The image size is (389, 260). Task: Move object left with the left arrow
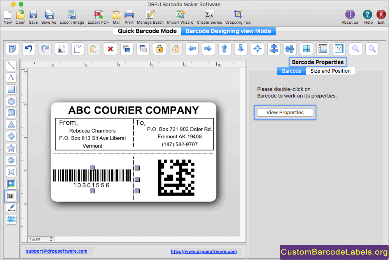pos(192,49)
